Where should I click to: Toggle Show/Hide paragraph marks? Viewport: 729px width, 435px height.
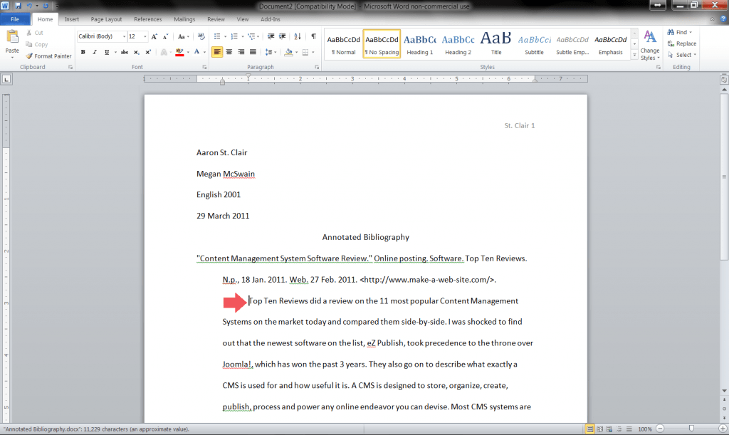(x=314, y=36)
